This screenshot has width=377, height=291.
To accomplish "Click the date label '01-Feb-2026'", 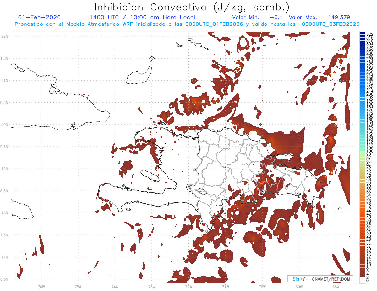I will tap(40, 17).
